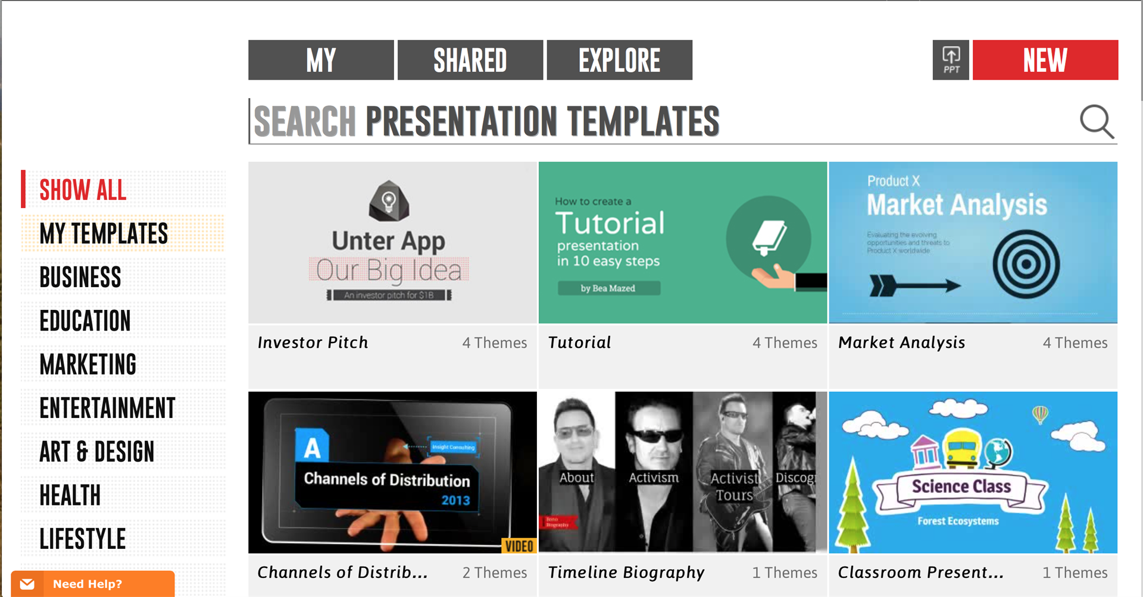
Task: Click 4 Themes beside Investor Pitch
Action: (x=495, y=343)
